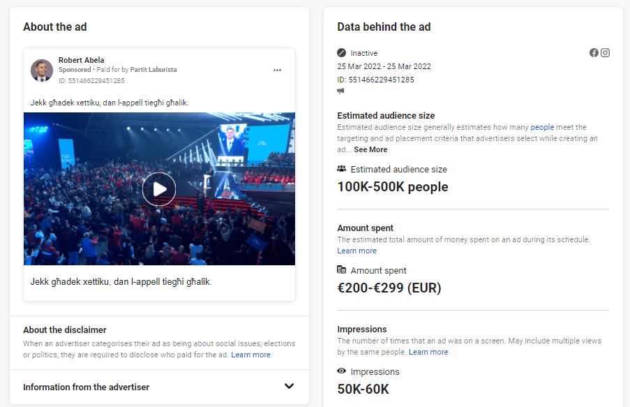This screenshot has width=630, height=407.
Task: Expand Information from the advertiser chevron
Action: click(x=289, y=386)
